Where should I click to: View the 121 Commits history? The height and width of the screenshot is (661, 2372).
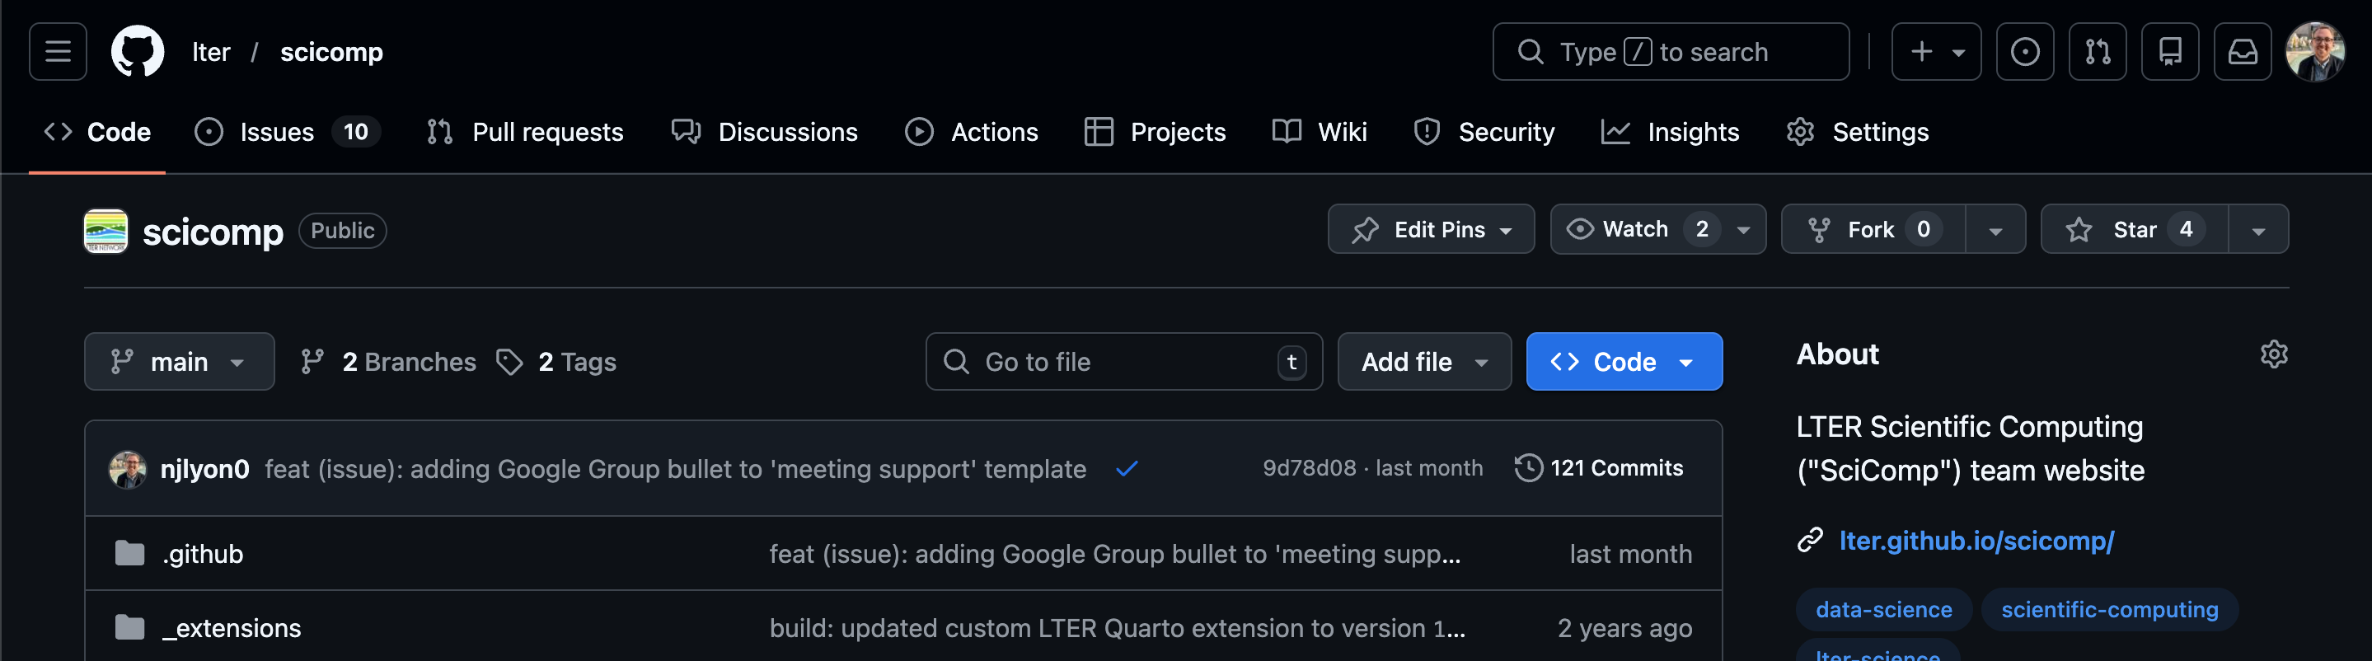pyautogui.click(x=1600, y=467)
